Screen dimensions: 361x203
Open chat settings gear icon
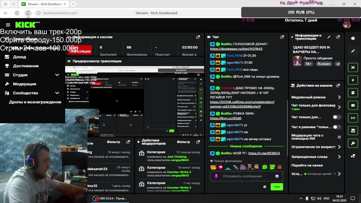[x=265, y=187]
